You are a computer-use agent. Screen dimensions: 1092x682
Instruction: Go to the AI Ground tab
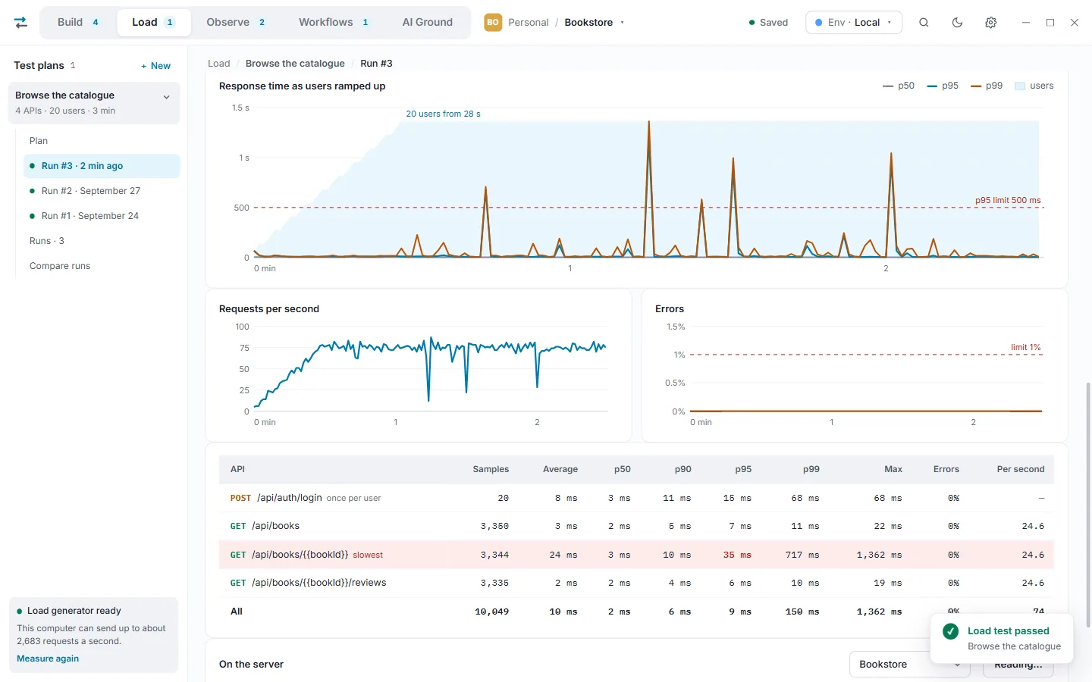pyautogui.click(x=428, y=23)
